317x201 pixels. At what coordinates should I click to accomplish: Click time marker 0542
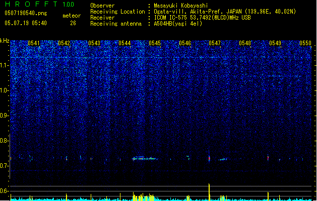[x=64, y=43]
